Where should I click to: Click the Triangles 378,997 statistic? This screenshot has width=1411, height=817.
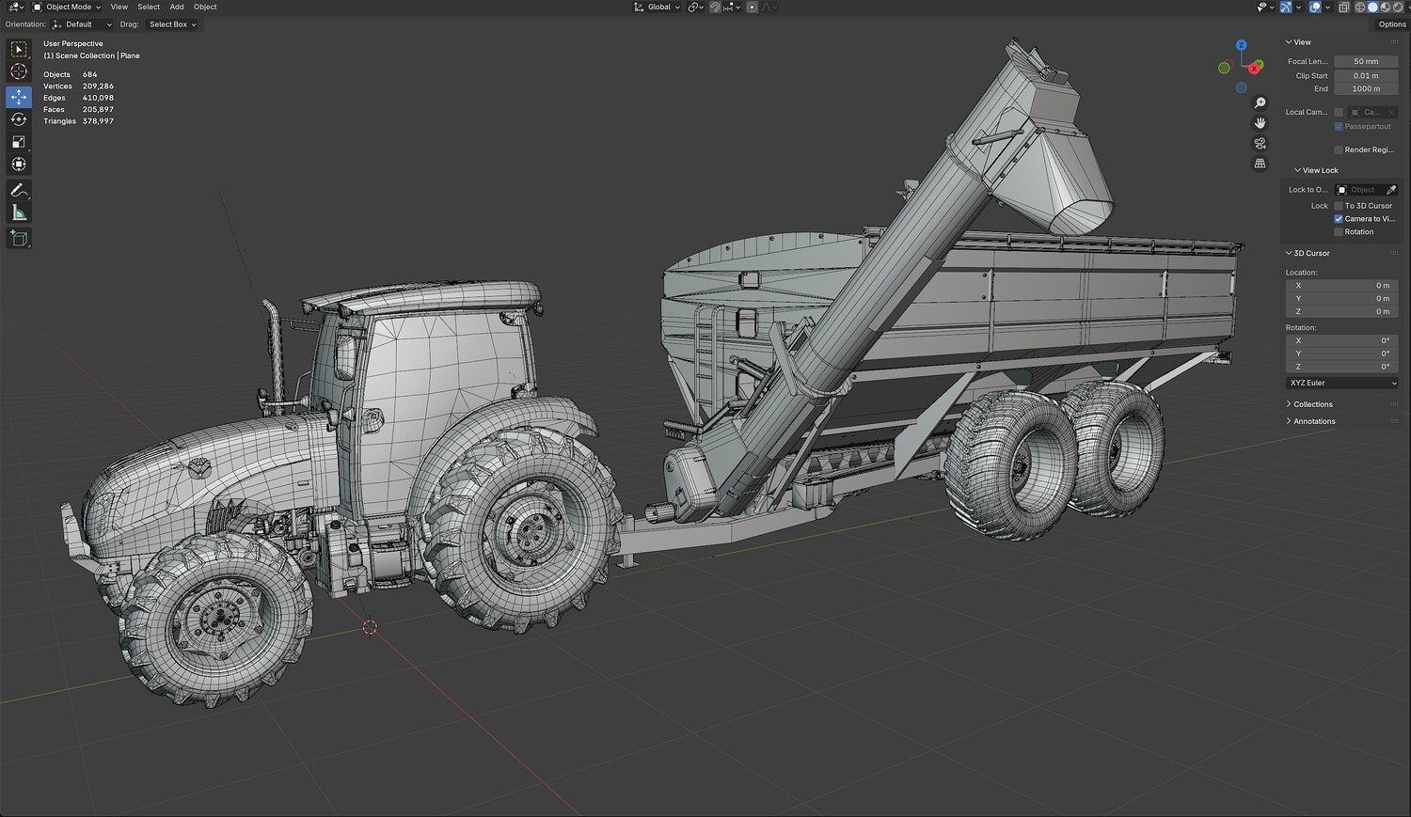click(78, 121)
